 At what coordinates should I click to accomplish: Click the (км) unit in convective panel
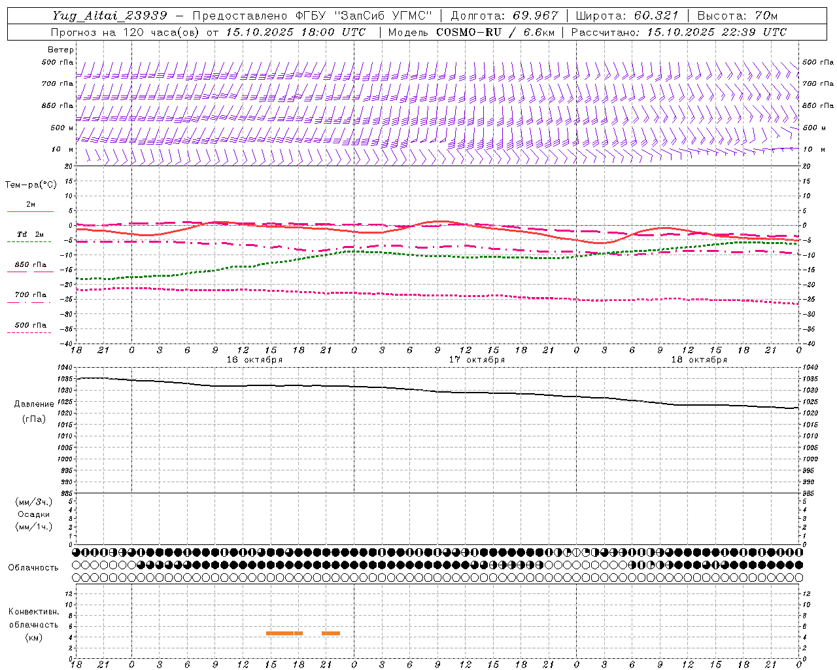pyautogui.click(x=34, y=637)
